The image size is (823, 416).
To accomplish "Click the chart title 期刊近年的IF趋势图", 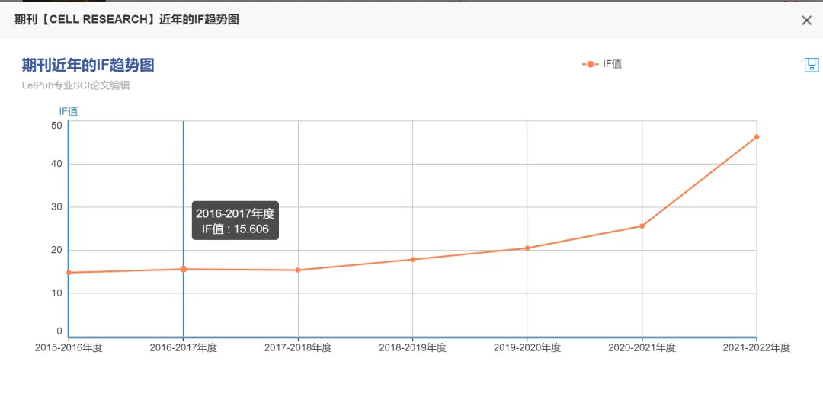I will coord(88,66).
